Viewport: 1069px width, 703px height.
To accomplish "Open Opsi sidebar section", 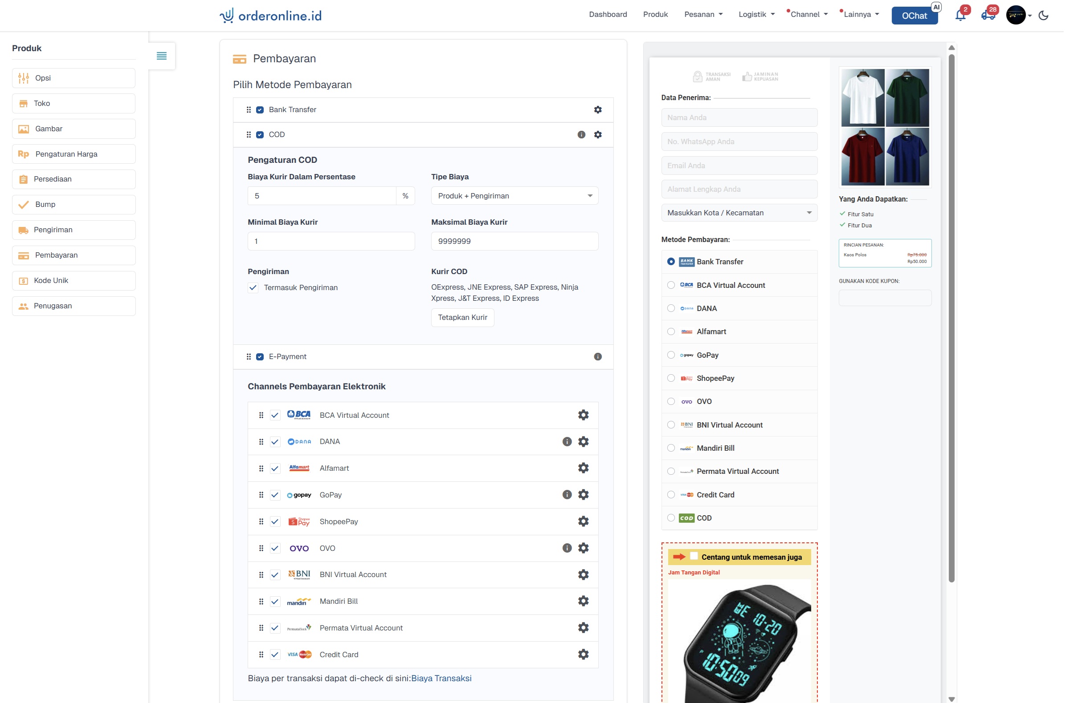I will coord(74,78).
